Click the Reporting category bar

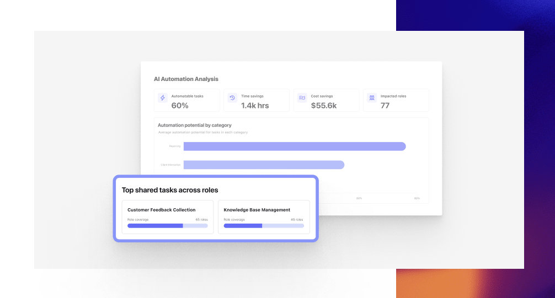(295, 147)
